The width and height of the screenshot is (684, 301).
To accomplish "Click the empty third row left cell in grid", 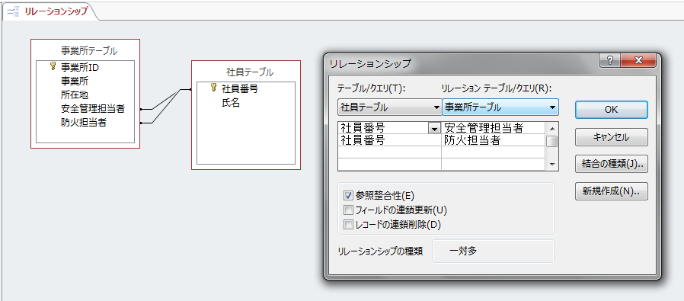I will coord(389,152).
